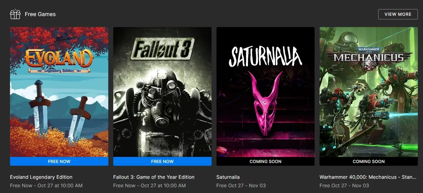This screenshot has width=423, height=193.
Task: Open the Saturnalia title link
Action: [x=228, y=177]
